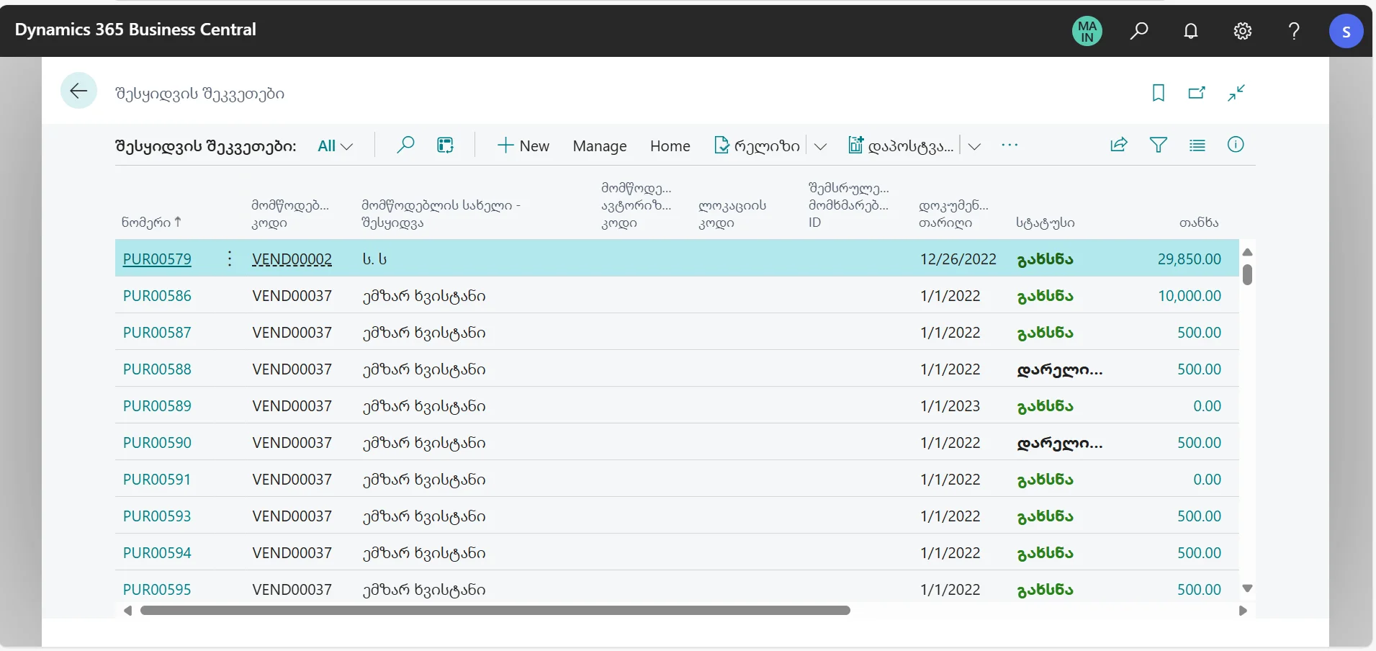1376x651 pixels.
Task: Expand the დაპოსტვა dropdown arrow
Action: click(x=974, y=146)
